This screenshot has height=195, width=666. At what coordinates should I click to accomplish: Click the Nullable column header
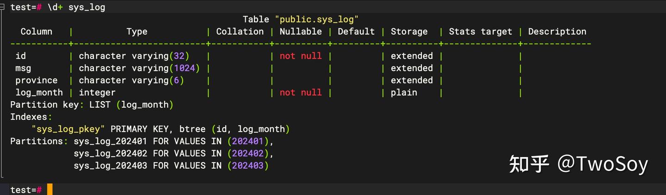pyautogui.click(x=301, y=31)
